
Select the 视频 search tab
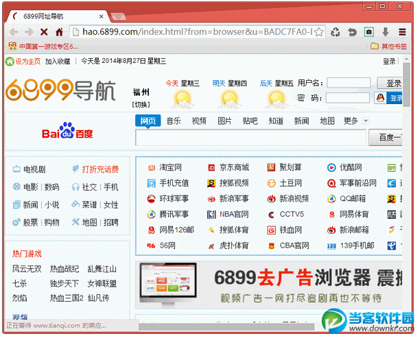pos(199,121)
